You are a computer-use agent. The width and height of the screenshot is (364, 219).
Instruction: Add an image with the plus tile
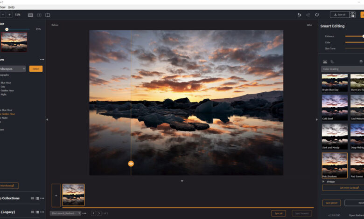(x=56, y=195)
